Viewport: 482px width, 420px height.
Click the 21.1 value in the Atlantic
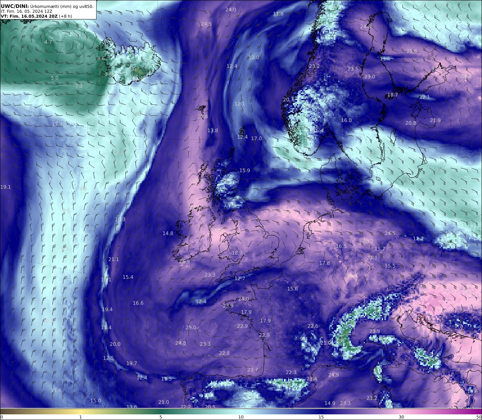[x=114, y=259]
